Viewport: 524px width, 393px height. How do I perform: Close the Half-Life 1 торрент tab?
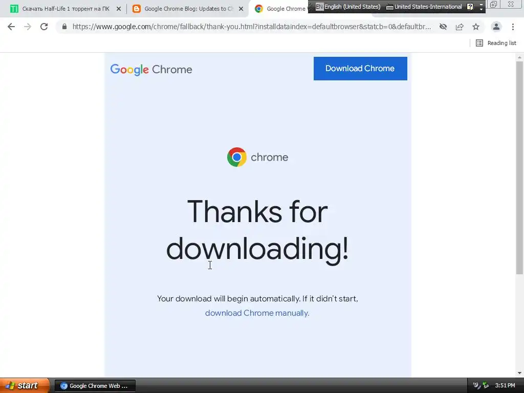point(119,9)
